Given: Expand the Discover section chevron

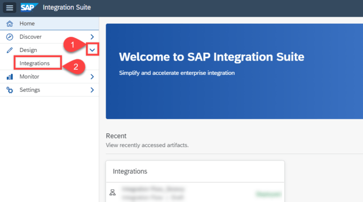Looking at the screenshot, I should 92,37.
